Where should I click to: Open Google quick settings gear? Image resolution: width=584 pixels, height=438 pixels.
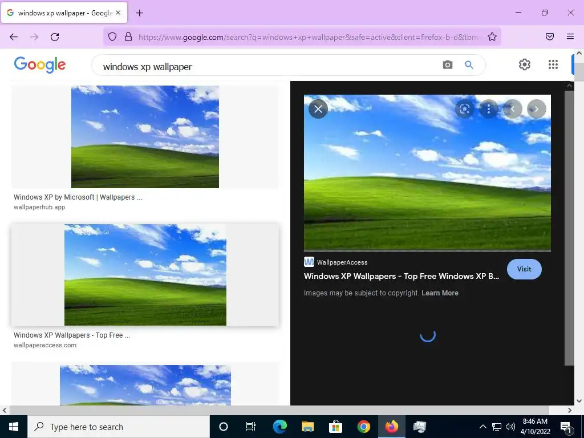click(525, 64)
